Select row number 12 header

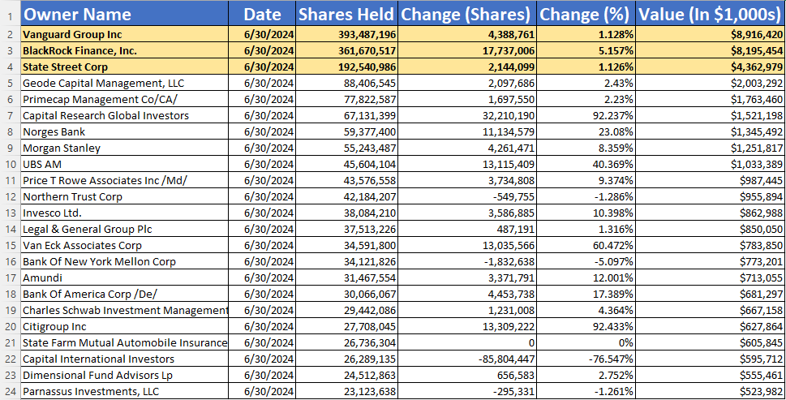pos(9,197)
